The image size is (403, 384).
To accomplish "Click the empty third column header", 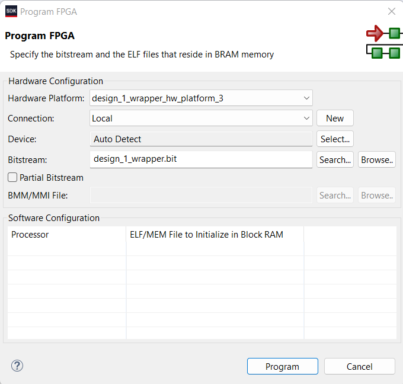I will 350,235.
